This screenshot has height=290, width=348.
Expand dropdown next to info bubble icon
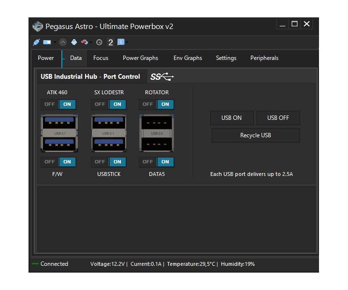127,43
